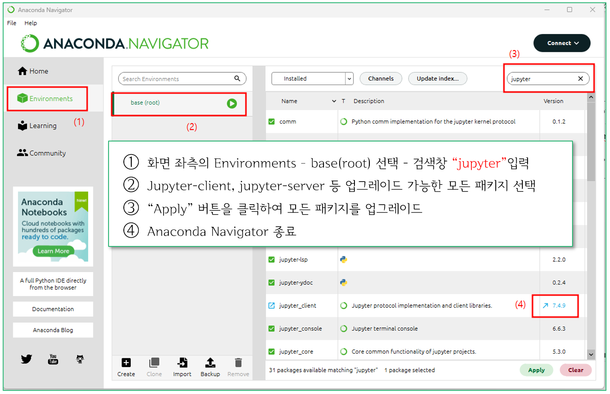Image resolution: width=610 pixels, height=394 pixels.
Task: Click the Home house icon in sidebar
Action: tap(22, 71)
